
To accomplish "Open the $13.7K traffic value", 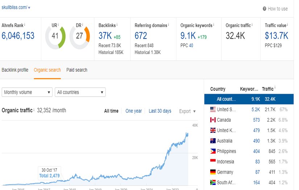I will tap(277, 35).
